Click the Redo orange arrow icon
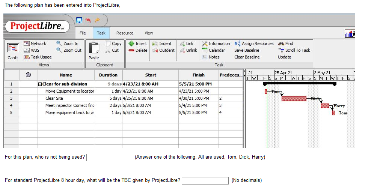The width and height of the screenshot is (389, 189). pos(97,20)
